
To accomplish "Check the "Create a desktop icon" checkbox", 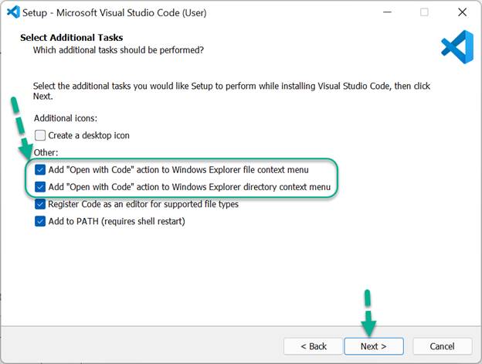I will [x=40, y=135].
